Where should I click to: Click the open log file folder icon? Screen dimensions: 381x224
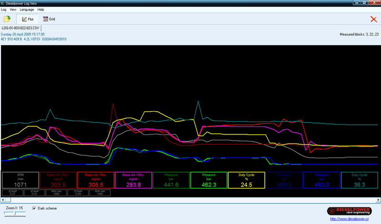click(7, 20)
